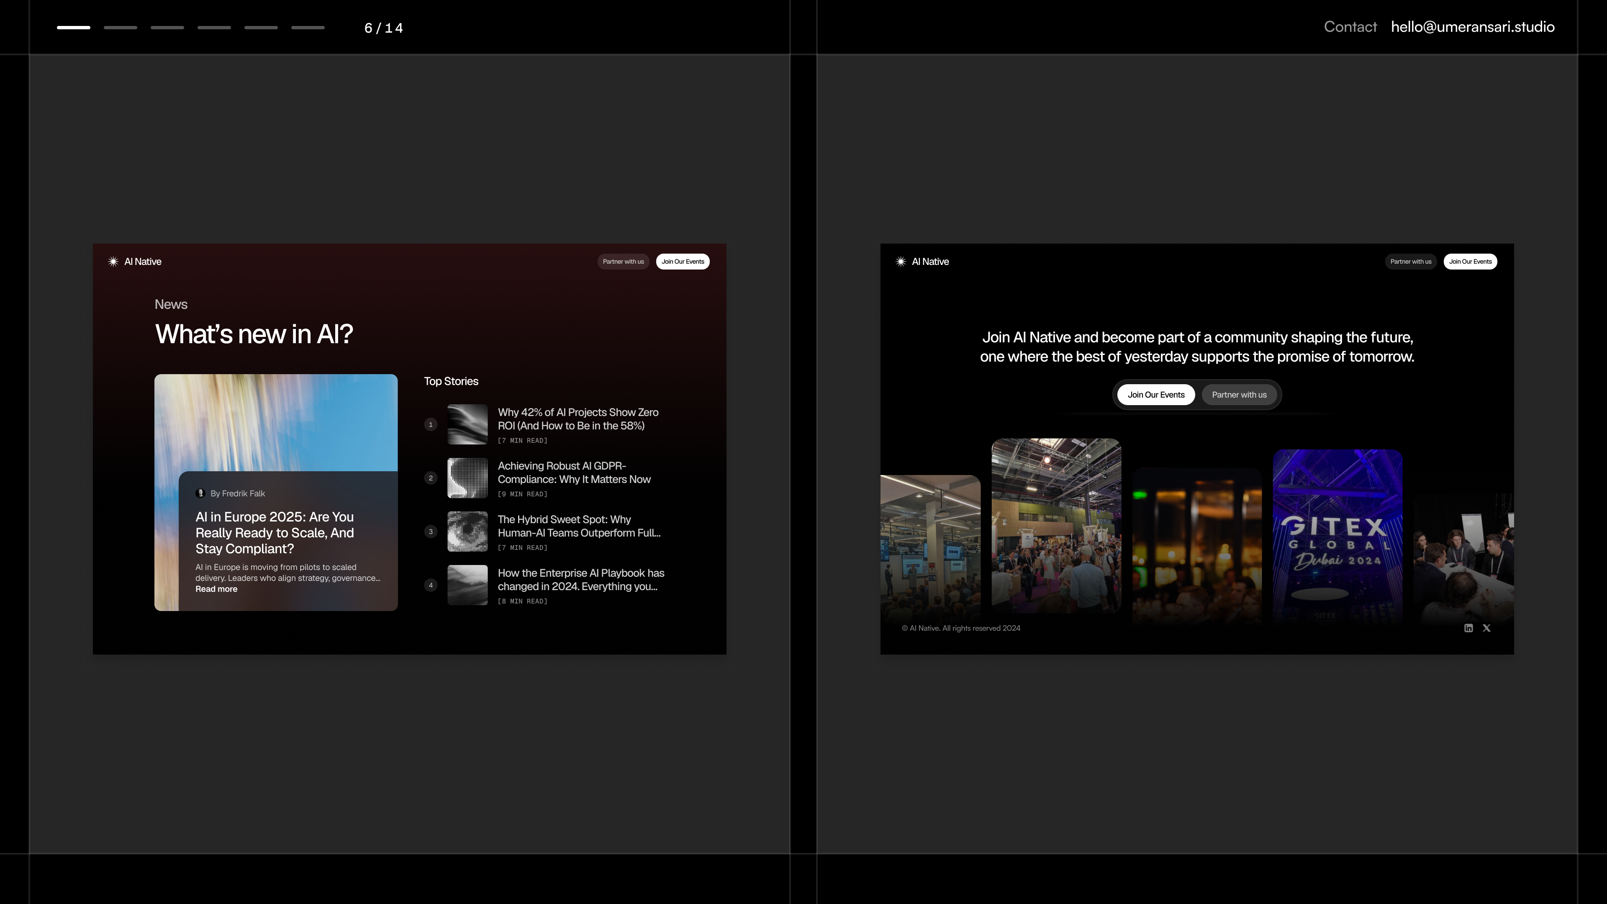Click the X social icon in footer
The height and width of the screenshot is (904, 1607).
[1486, 628]
